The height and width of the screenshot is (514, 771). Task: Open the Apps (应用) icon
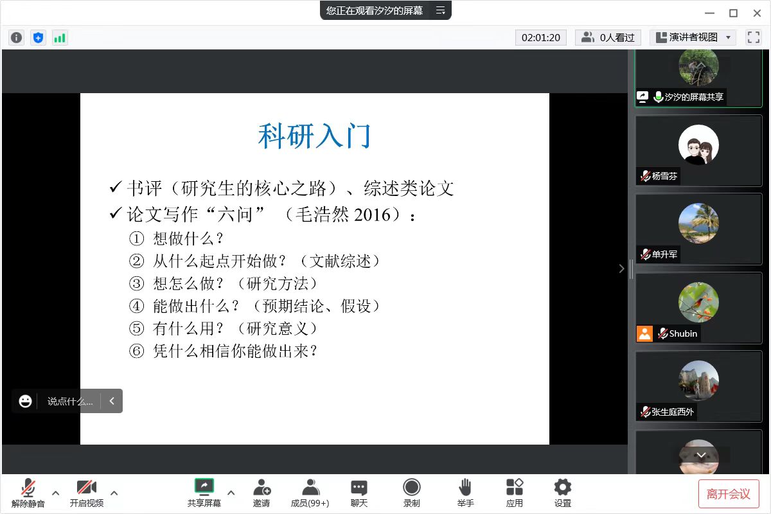(x=514, y=493)
